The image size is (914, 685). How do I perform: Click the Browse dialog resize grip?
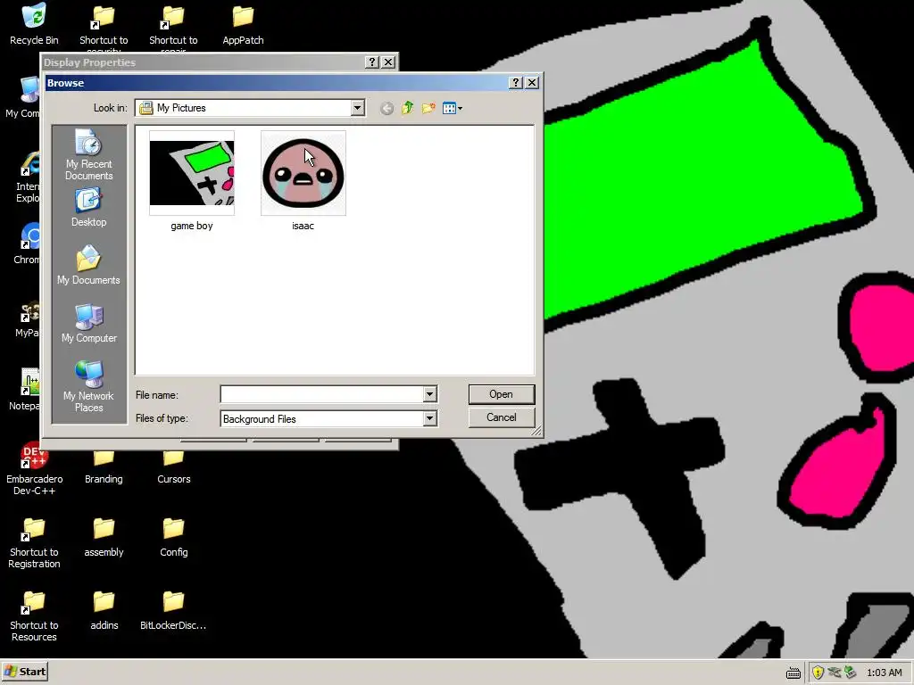point(536,431)
